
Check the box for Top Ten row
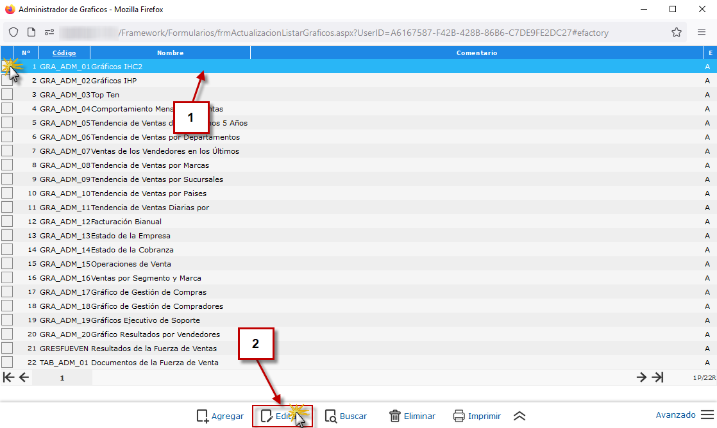[x=7, y=95]
